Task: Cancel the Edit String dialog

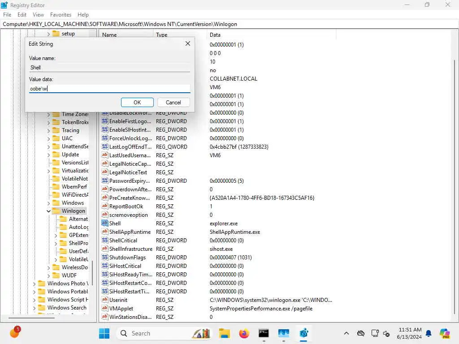Action: click(x=173, y=103)
